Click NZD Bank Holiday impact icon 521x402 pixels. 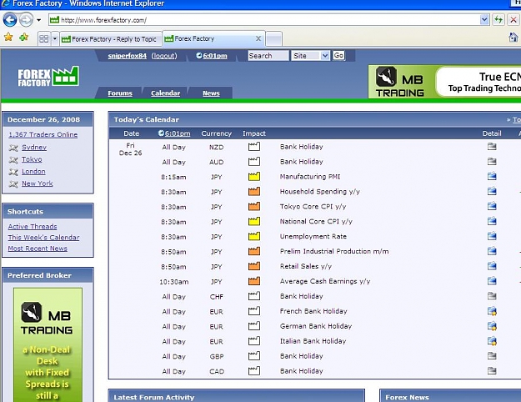254,147
